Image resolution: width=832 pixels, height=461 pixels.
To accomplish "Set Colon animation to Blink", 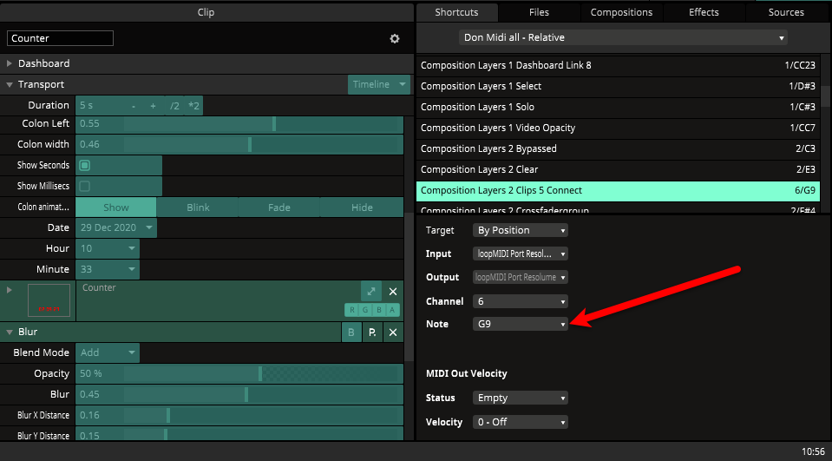I will click(198, 207).
